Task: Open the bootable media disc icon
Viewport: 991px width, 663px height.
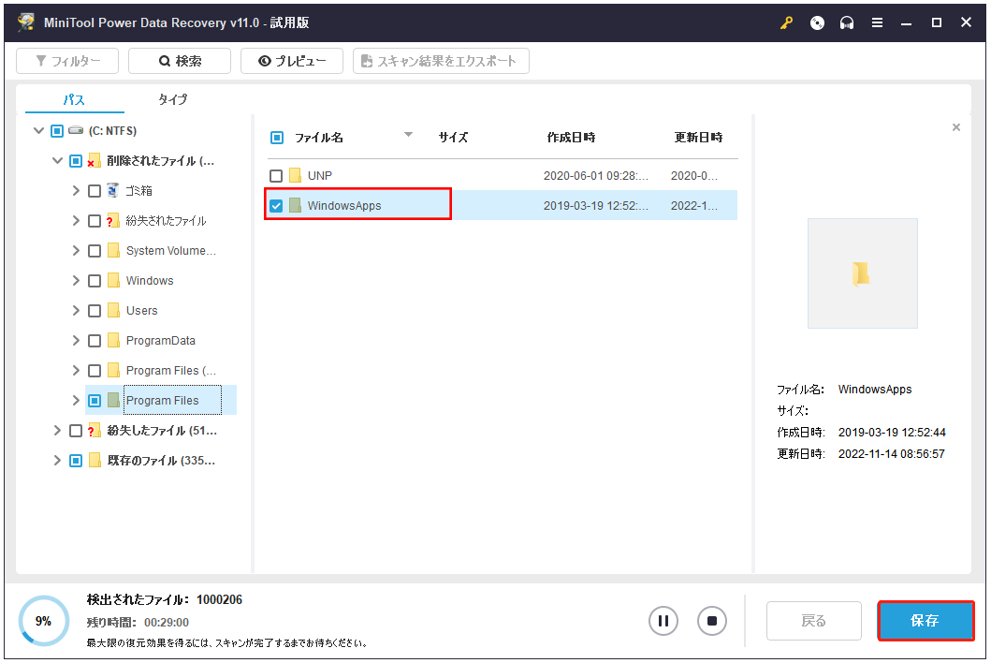Action: tap(817, 22)
